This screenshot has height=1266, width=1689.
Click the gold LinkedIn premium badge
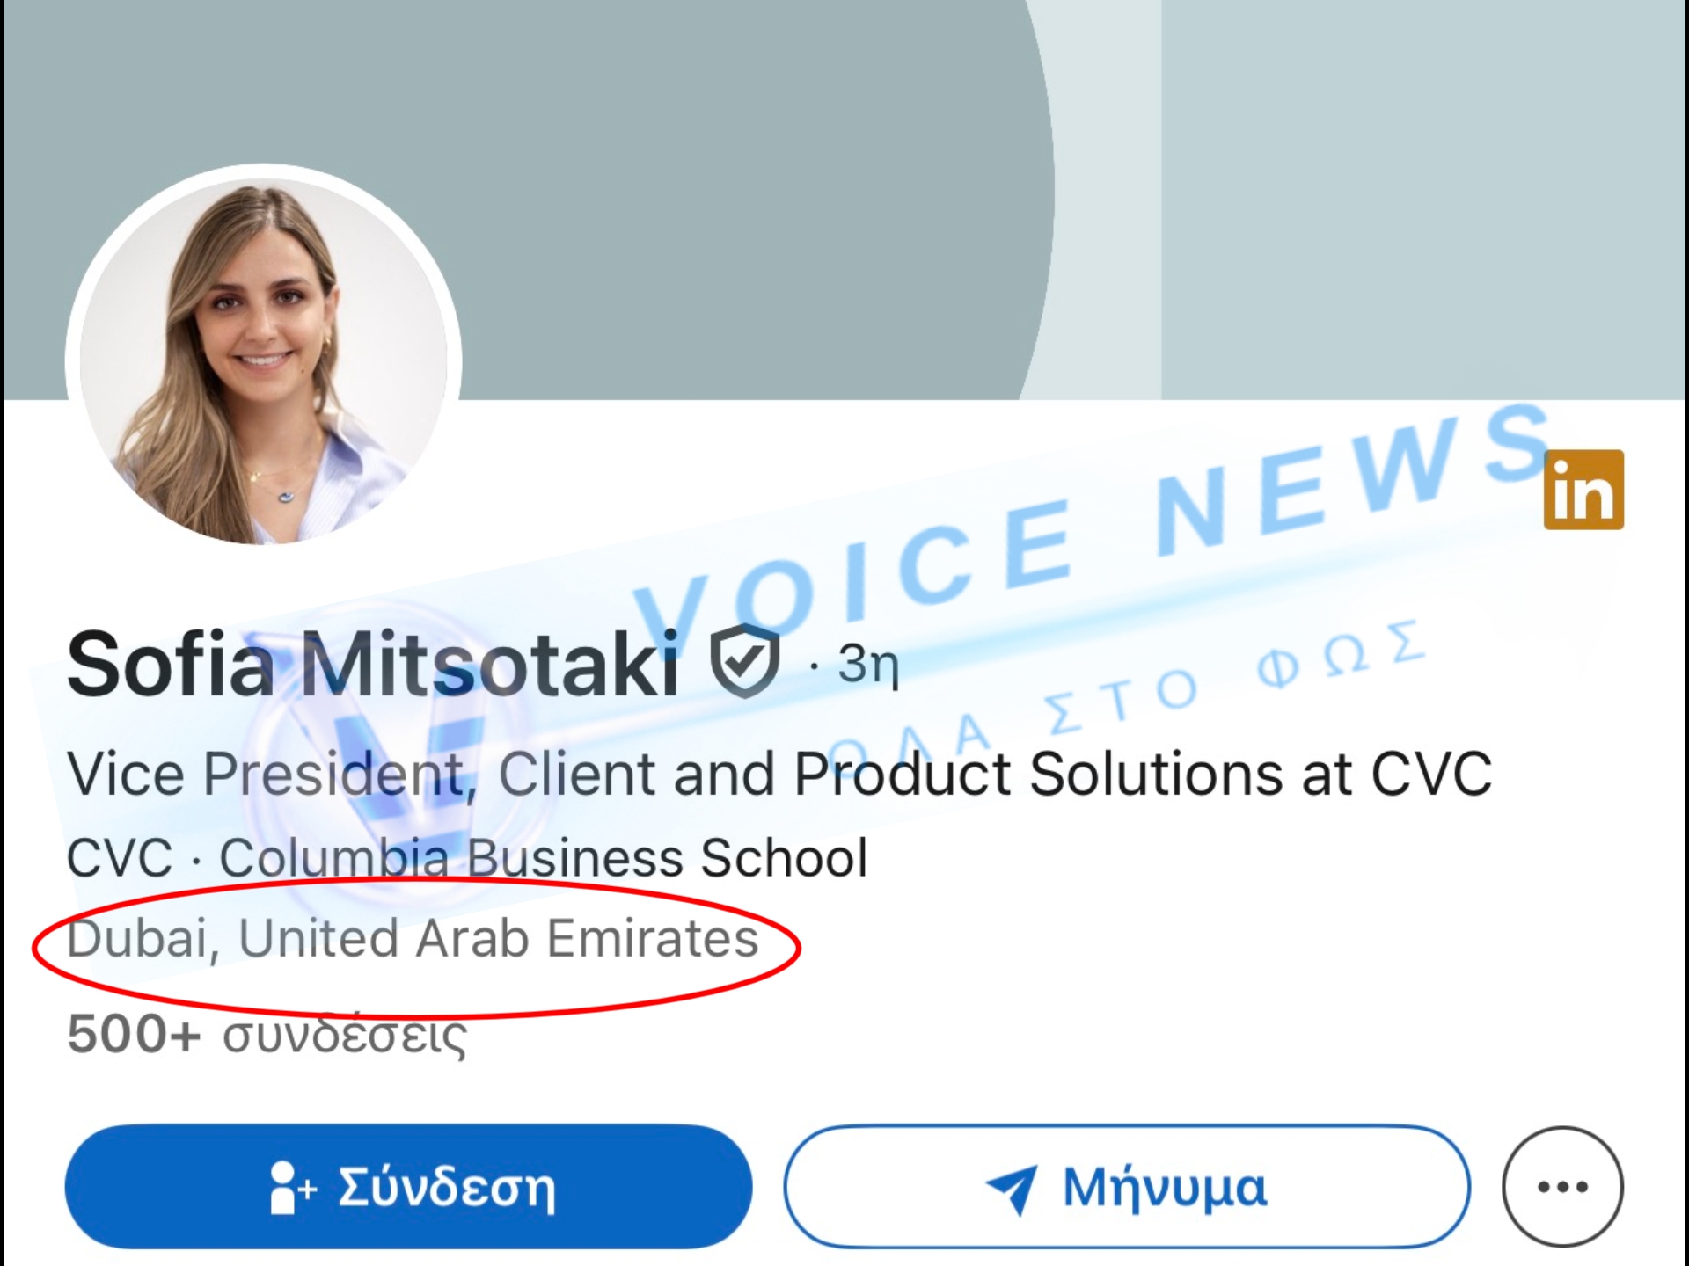[x=1583, y=490]
